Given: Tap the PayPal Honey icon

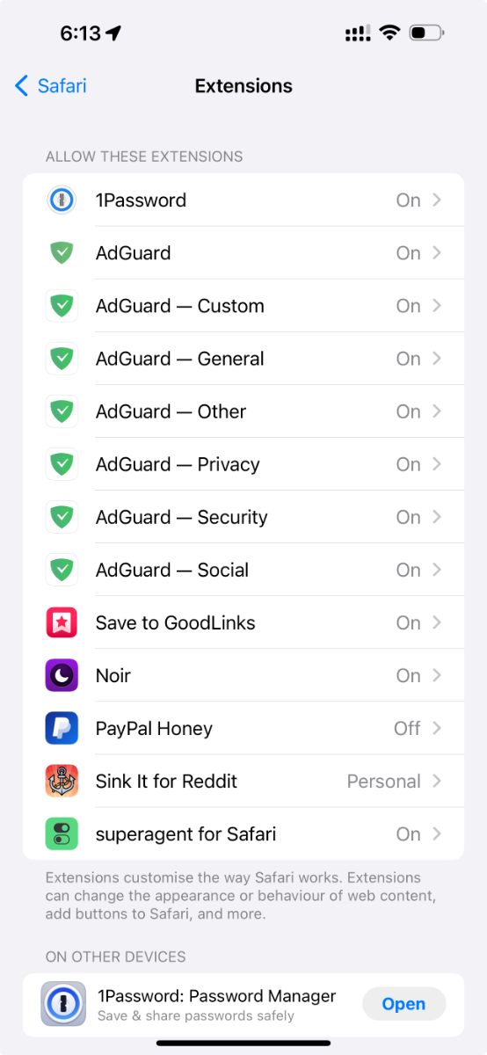Looking at the screenshot, I should [62, 728].
